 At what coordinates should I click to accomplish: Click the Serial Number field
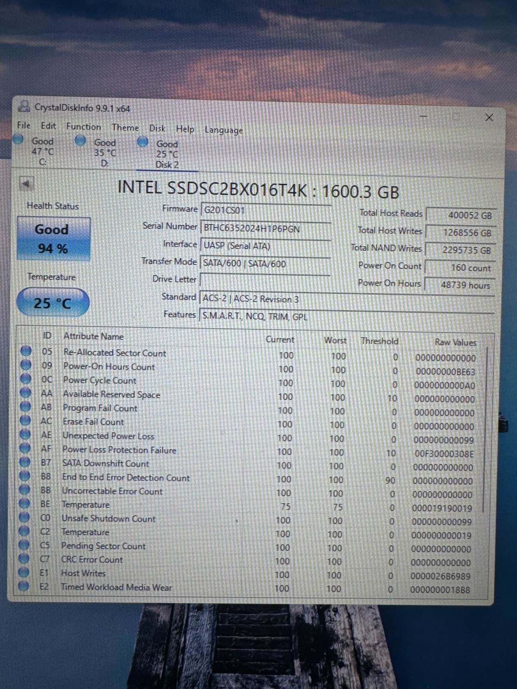tap(265, 228)
